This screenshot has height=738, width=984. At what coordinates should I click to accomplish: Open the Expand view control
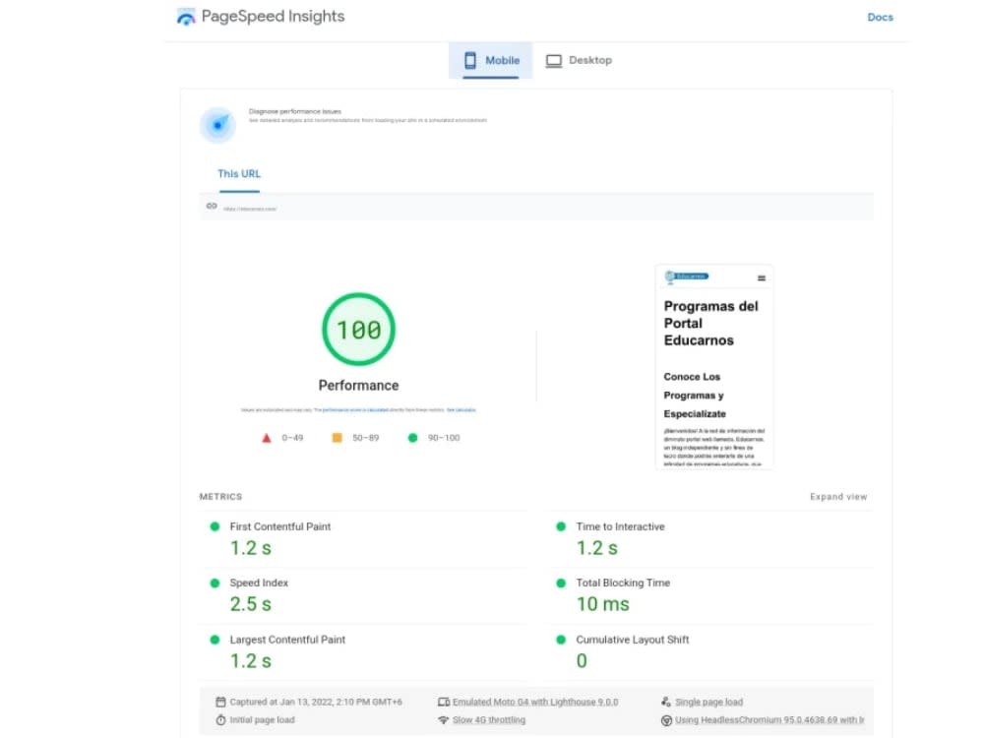pyautogui.click(x=837, y=497)
